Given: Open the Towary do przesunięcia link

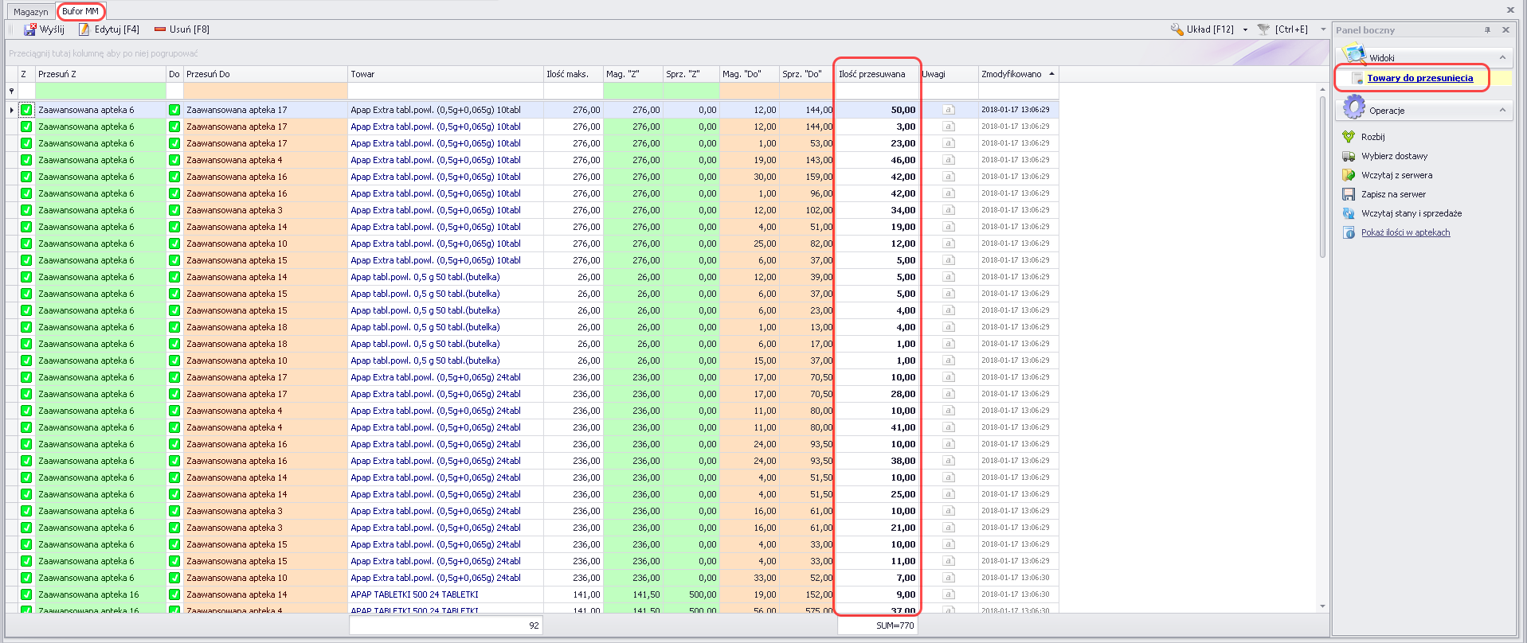Looking at the screenshot, I should [x=1419, y=78].
